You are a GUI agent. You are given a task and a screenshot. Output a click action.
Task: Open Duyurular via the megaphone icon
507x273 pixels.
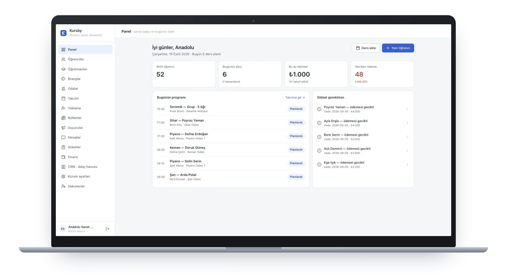pyautogui.click(x=63, y=128)
